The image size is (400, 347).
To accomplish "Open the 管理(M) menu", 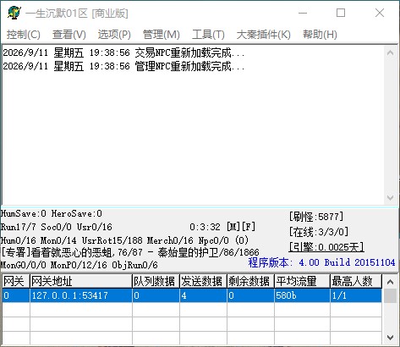I will (162, 35).
